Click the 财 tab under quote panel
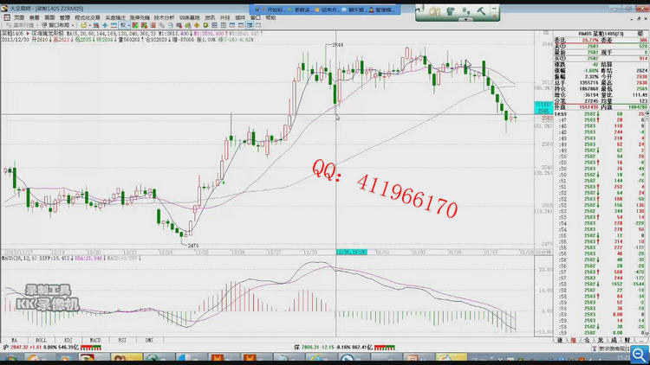Viewport: 650px width, 365px height. (x=627, y=340)
